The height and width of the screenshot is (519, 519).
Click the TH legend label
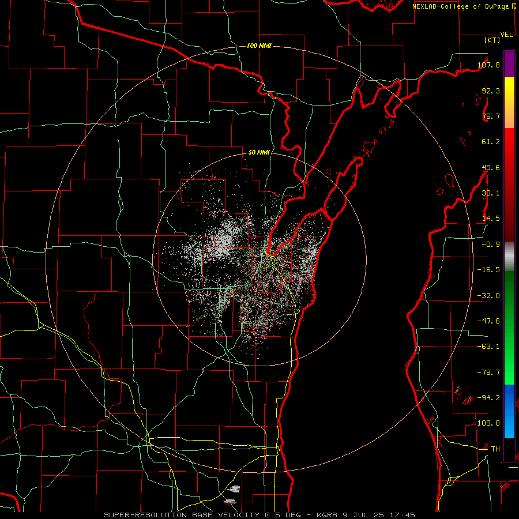pyautogui.click(x=495, y=449)
